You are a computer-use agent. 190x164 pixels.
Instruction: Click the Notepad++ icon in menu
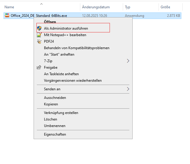[39, 35]
